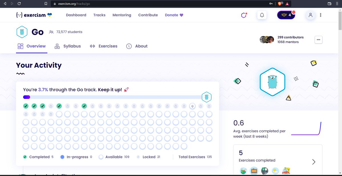
Task: Click the 299 contributors text
Action: click(290, 37)
